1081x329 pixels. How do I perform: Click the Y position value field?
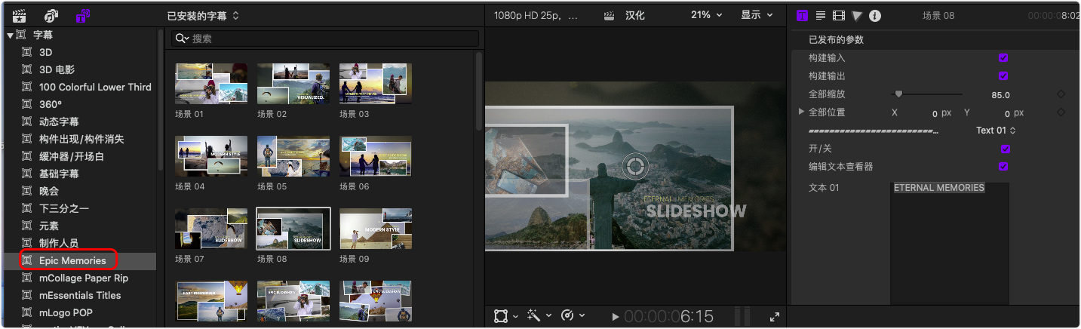click(x=1008, y=113)
